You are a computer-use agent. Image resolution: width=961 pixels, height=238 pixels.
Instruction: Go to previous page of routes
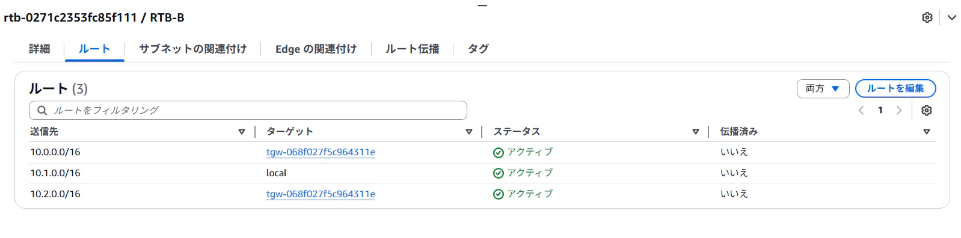pos(861,110)
